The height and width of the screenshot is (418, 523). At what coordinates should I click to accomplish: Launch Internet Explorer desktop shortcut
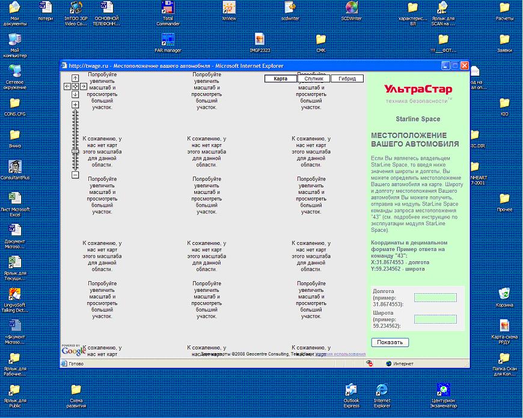click(382, 396)
